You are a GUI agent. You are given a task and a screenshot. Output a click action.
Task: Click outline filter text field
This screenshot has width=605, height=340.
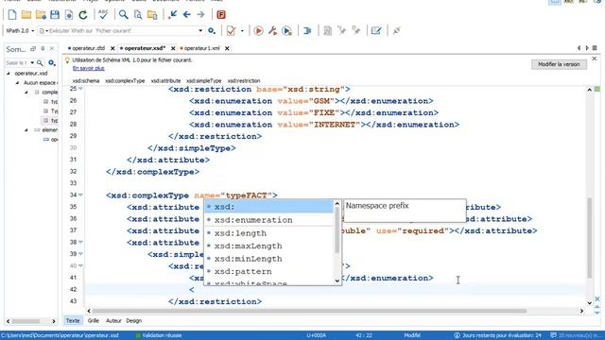click(17, 63)
